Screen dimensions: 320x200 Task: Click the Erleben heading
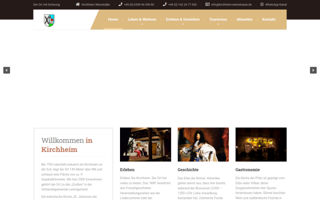coord(127,170)
